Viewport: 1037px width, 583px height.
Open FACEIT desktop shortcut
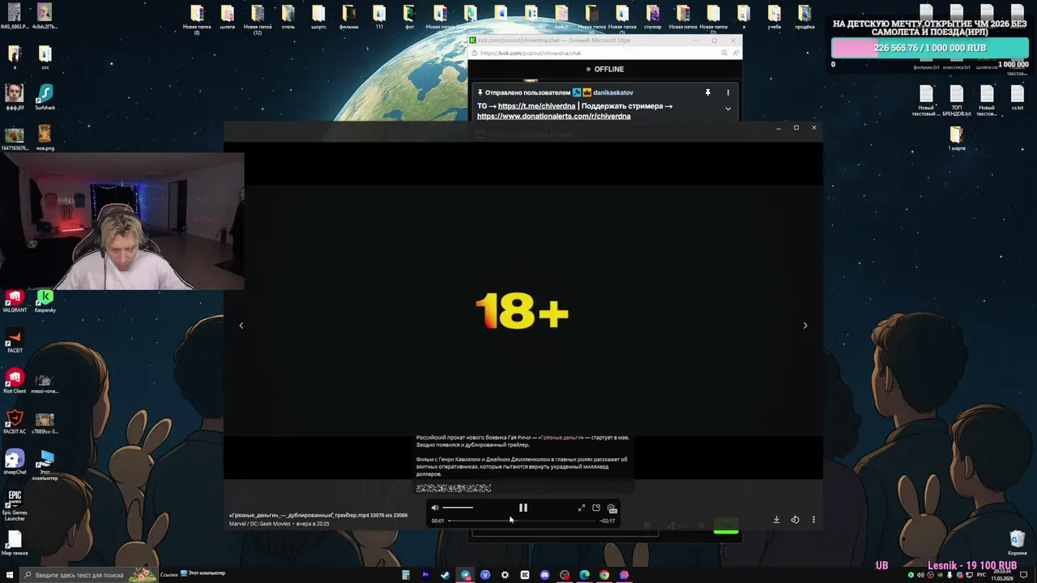click(15, 341)
